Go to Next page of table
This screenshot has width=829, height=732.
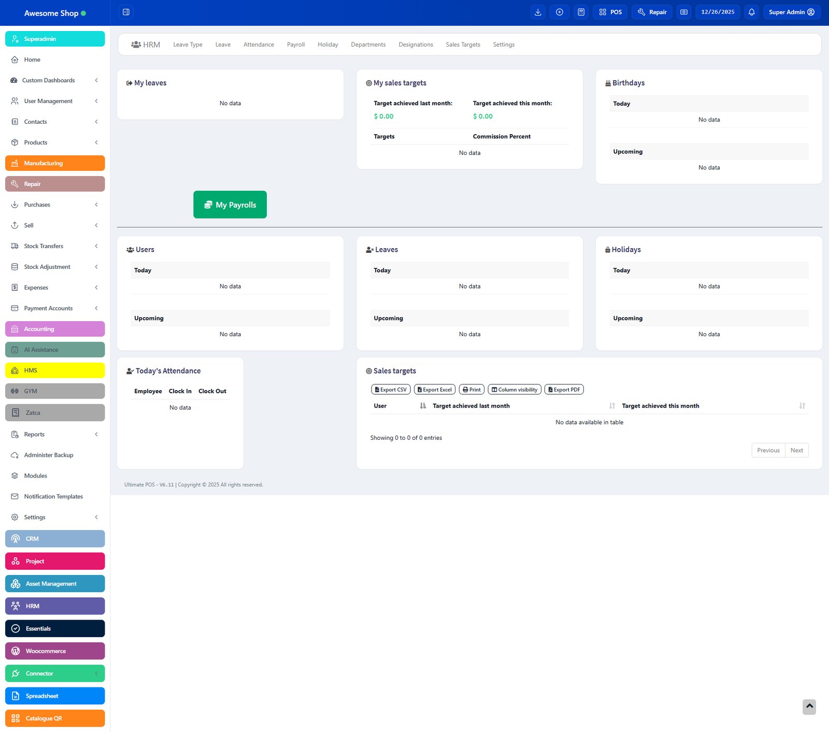(x=796, y=450)
